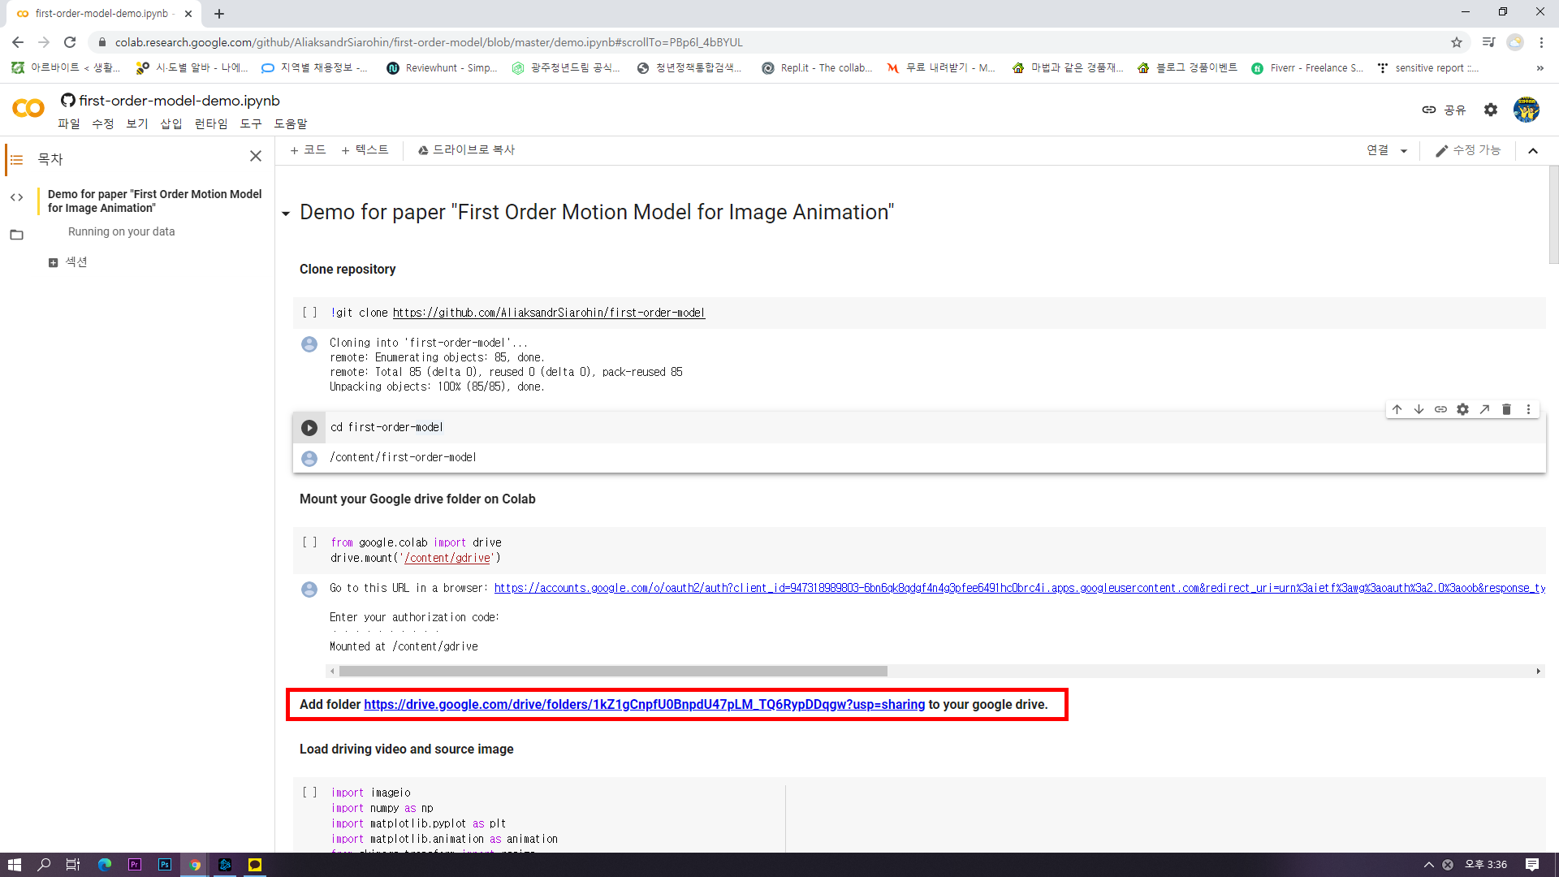Viewport: 1559px width, 877px height.
Task: Delete the selected cell with trash icon
Action: coord(1506,409)
